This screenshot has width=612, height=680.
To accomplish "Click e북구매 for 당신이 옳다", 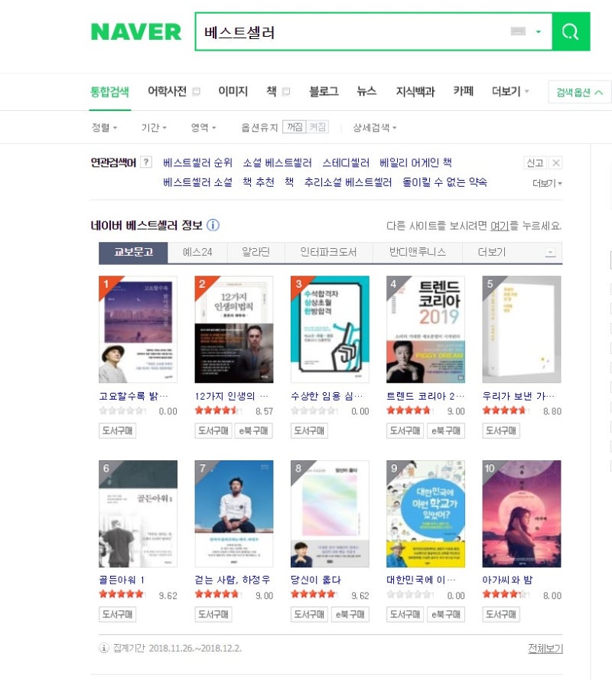I will (x=350, y=614).
